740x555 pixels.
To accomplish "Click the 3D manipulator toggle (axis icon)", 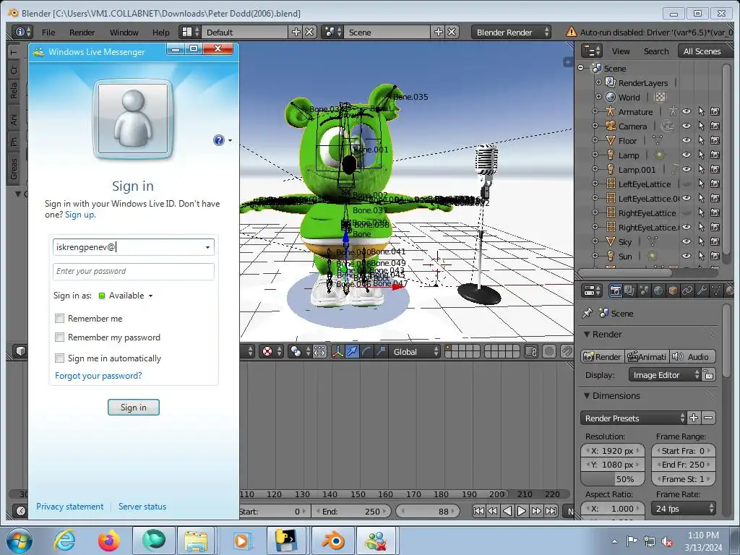I will (x=337, y=352).
